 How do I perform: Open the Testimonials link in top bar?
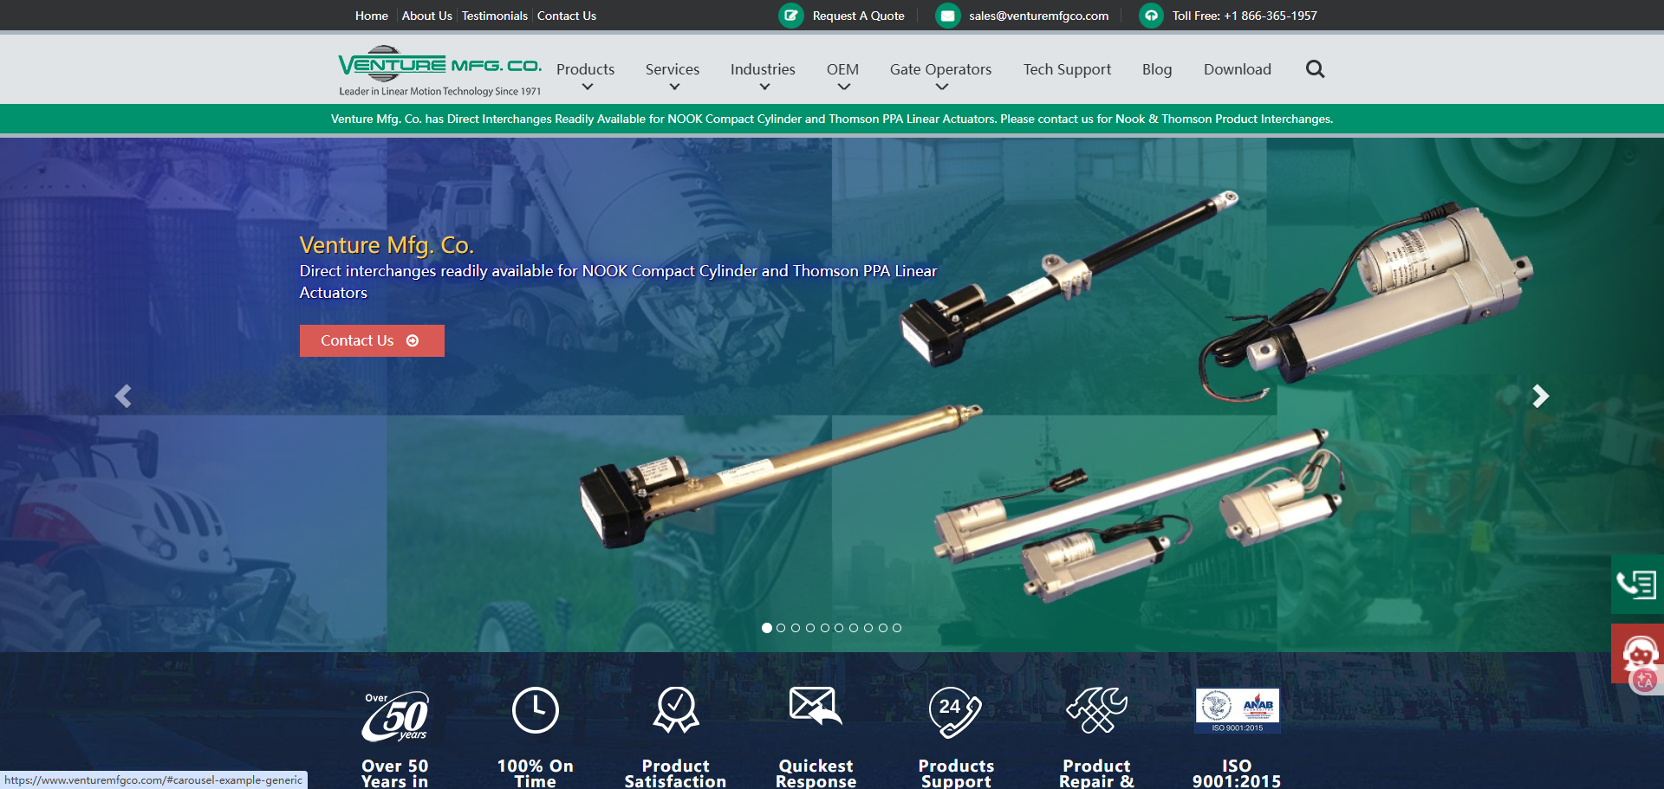(494, 16)
